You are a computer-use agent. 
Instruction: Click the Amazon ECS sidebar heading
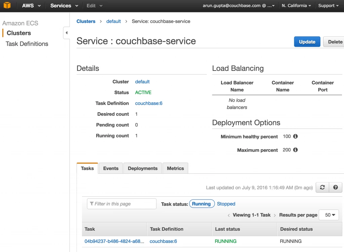pos(20,23)
